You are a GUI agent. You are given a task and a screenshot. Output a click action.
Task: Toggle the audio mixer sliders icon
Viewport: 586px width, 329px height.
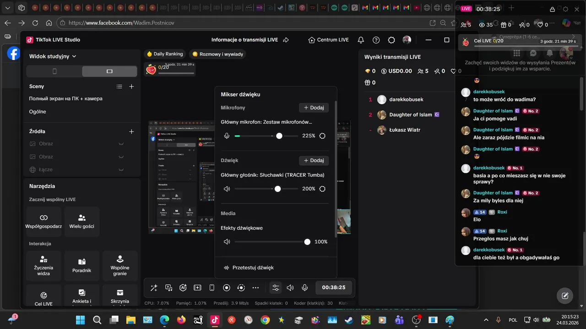point(276,288)
